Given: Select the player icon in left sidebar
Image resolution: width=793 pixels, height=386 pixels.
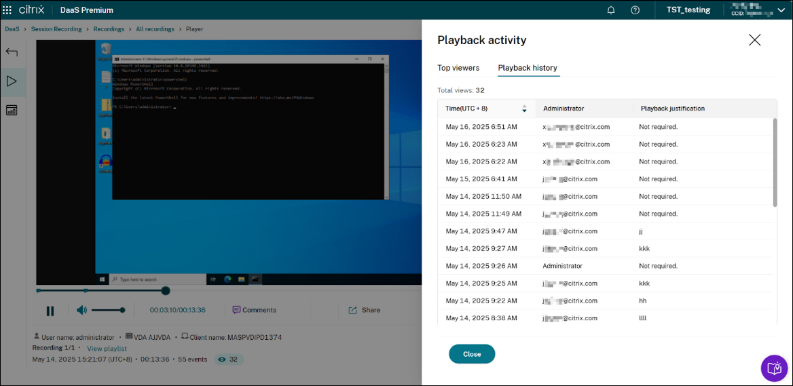Looking at the screenshot, I should coord(12,81).
